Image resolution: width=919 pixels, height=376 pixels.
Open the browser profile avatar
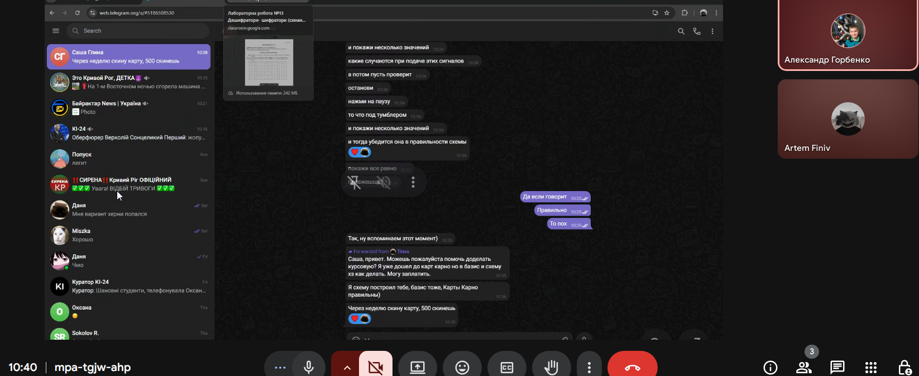[703, 13]
